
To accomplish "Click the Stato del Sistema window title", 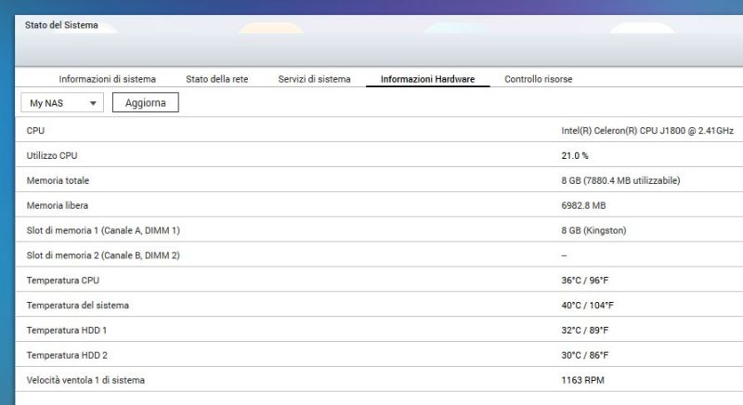I will [x=60, y=25].
